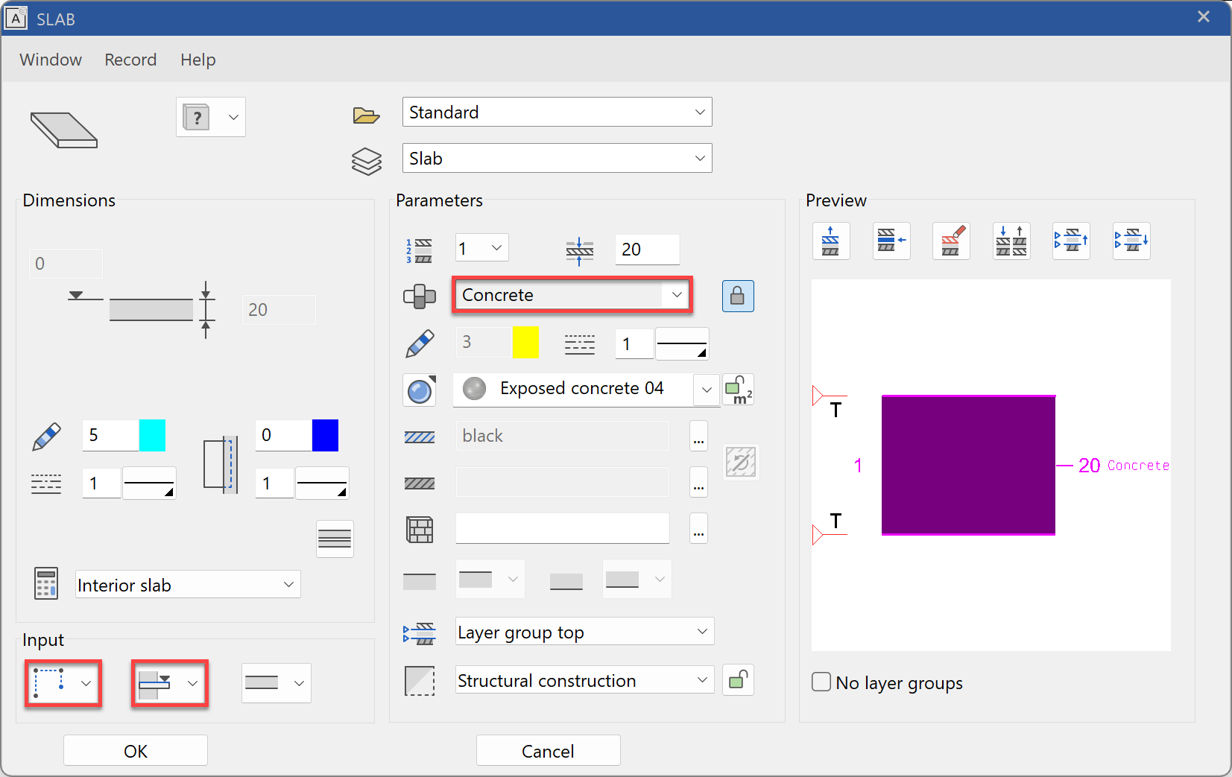This screenshot has width=1232, height=777.
Task: Click the surface material sphere icon
Action: point(420,390)
